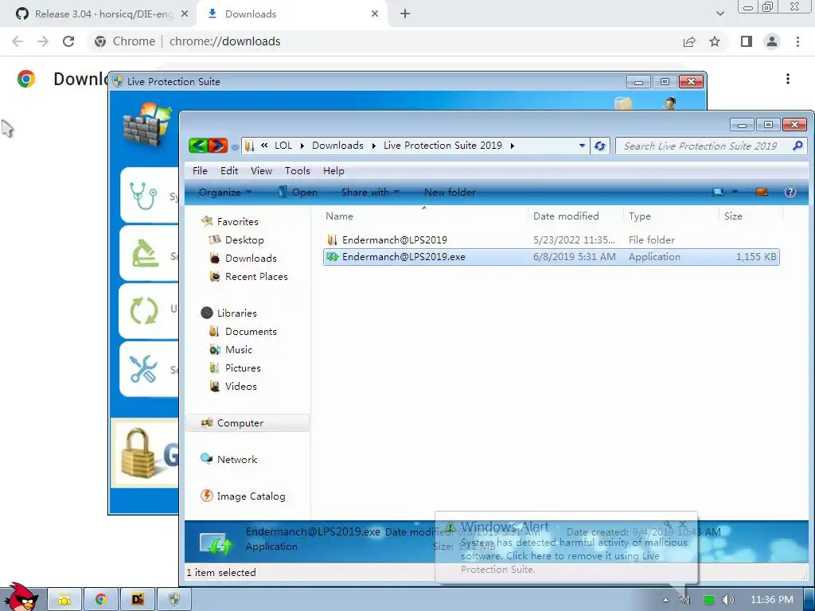The image size is (815, 611).
Task: Expand the LOL breadcrumb arrow
Action: (x=302, y=146)
